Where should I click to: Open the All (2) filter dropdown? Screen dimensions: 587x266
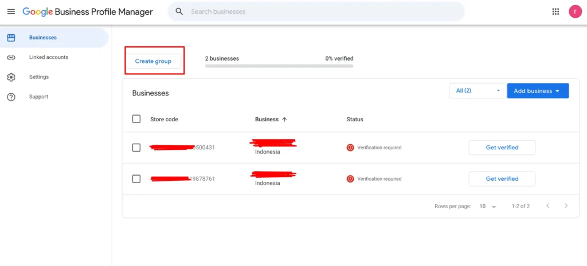click(x=478, y=91)
